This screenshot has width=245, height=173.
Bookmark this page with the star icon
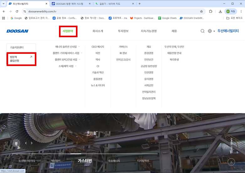pos(201,11)
